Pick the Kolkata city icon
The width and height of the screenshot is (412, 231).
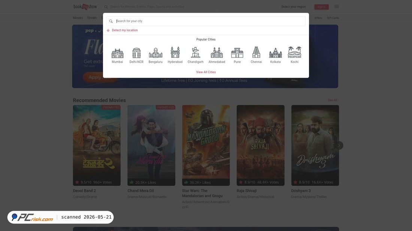[275, 53]
